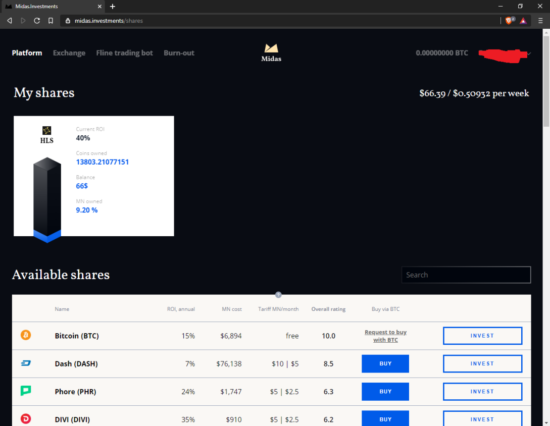Click BUY button for DIVI
This screenshot has height=426, width=550.
click(385, 418)
